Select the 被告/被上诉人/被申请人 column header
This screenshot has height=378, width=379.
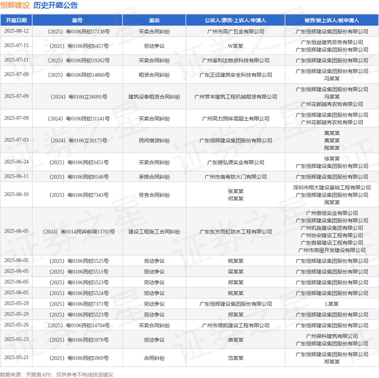[332, 20]
